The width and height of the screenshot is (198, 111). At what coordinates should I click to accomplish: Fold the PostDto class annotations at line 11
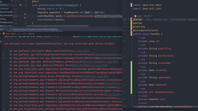[132, 20]
